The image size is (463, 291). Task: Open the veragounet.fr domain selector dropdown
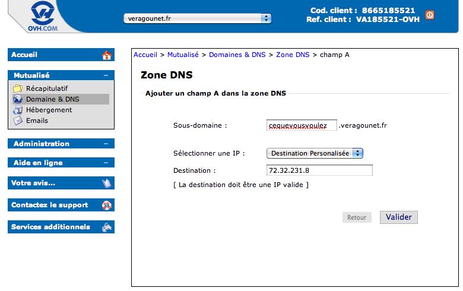click(197, 18)
